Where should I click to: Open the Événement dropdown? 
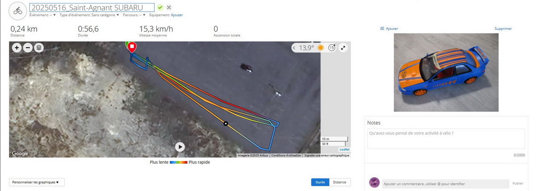43,15
